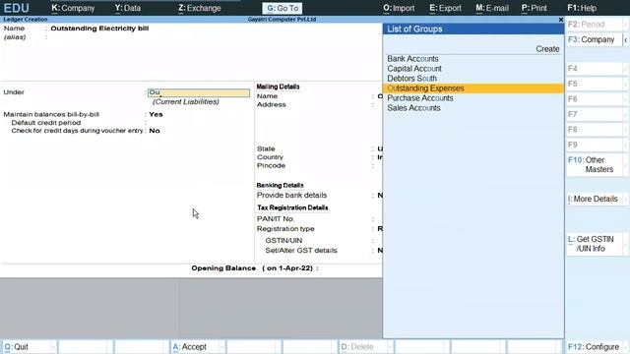Image resolution: width=630 pixels, height=354 pixels.
Task: Click A: Accept button
Action: pos(197,347)
